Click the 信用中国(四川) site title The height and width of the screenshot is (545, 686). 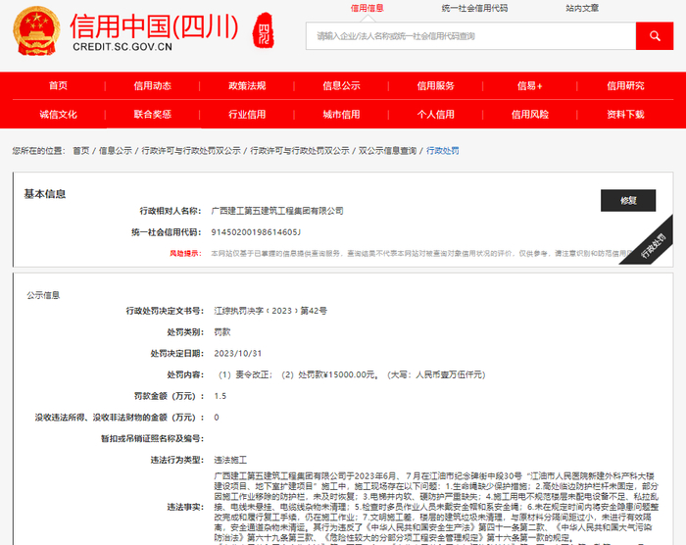coord(154,26)
